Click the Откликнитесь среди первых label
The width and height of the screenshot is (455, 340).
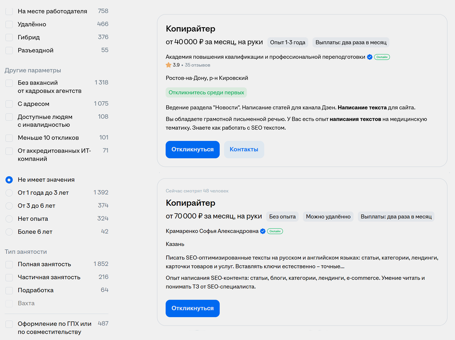[x=206, y=93]
